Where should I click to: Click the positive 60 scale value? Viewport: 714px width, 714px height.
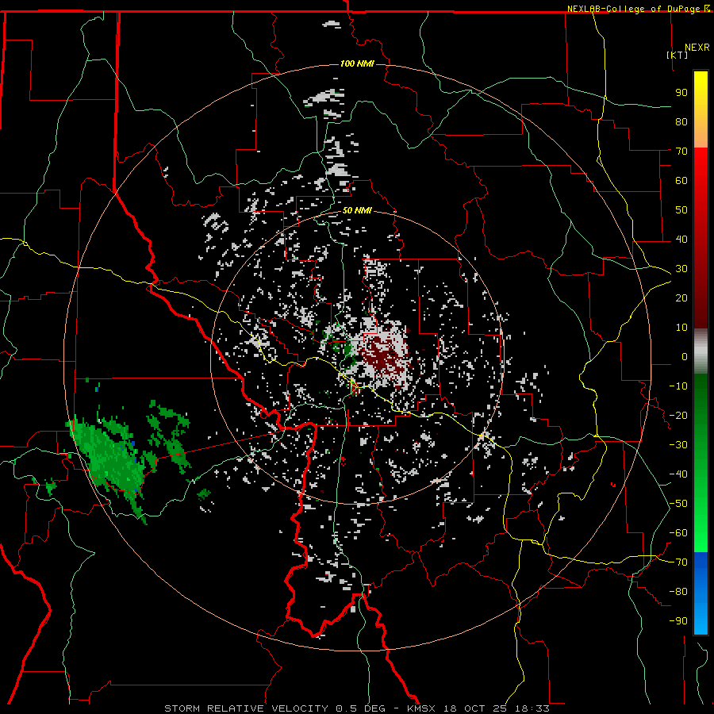[681, 181]
